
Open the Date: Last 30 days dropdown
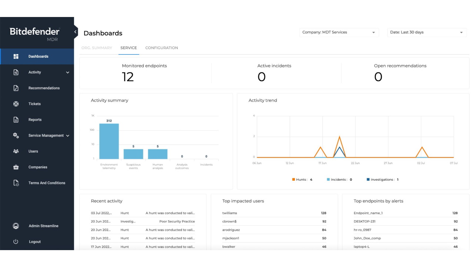pos(427,33)
